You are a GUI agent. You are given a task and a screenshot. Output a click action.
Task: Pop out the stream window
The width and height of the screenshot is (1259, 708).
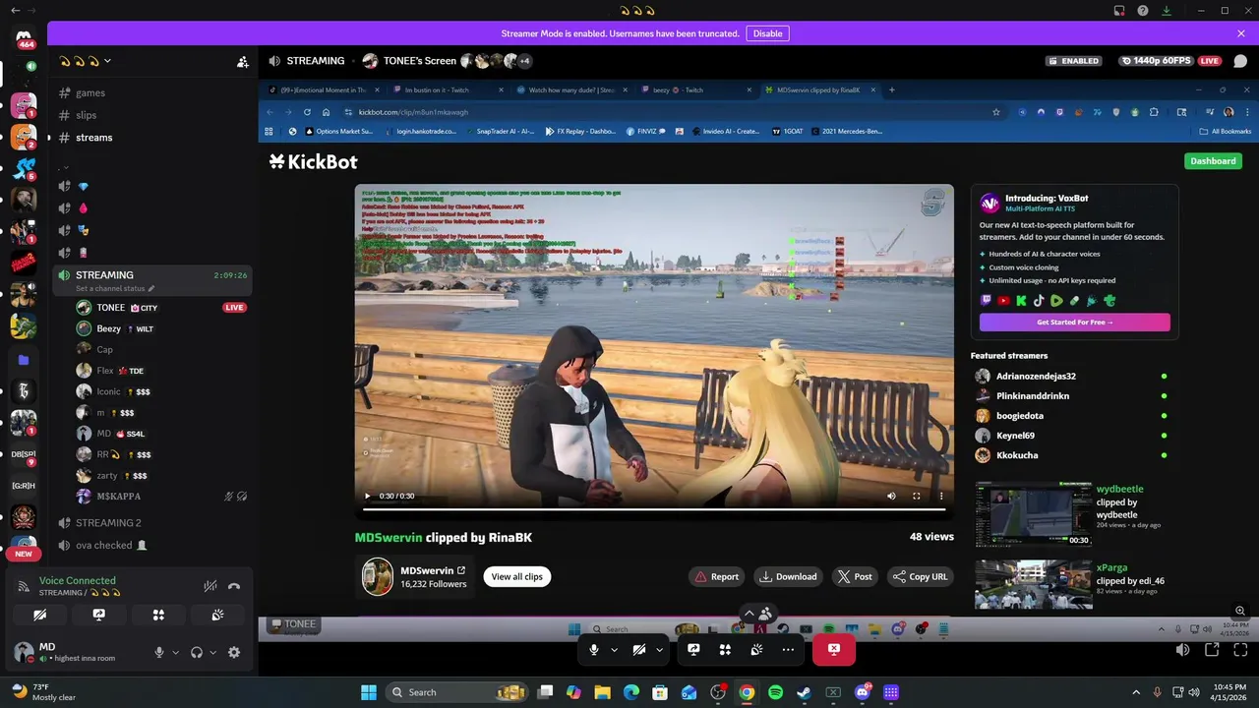tap(1212, 649)
